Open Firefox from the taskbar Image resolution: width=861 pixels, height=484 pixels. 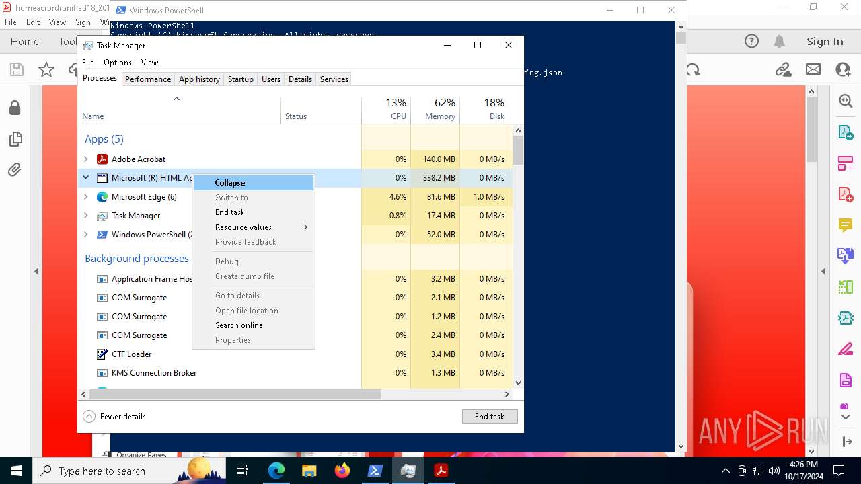coord(342,471)
